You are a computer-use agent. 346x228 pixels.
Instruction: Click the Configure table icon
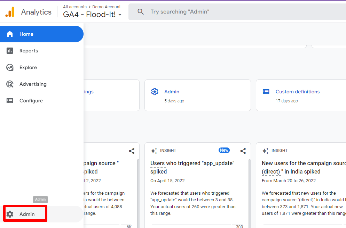click(x=10, y=101)
